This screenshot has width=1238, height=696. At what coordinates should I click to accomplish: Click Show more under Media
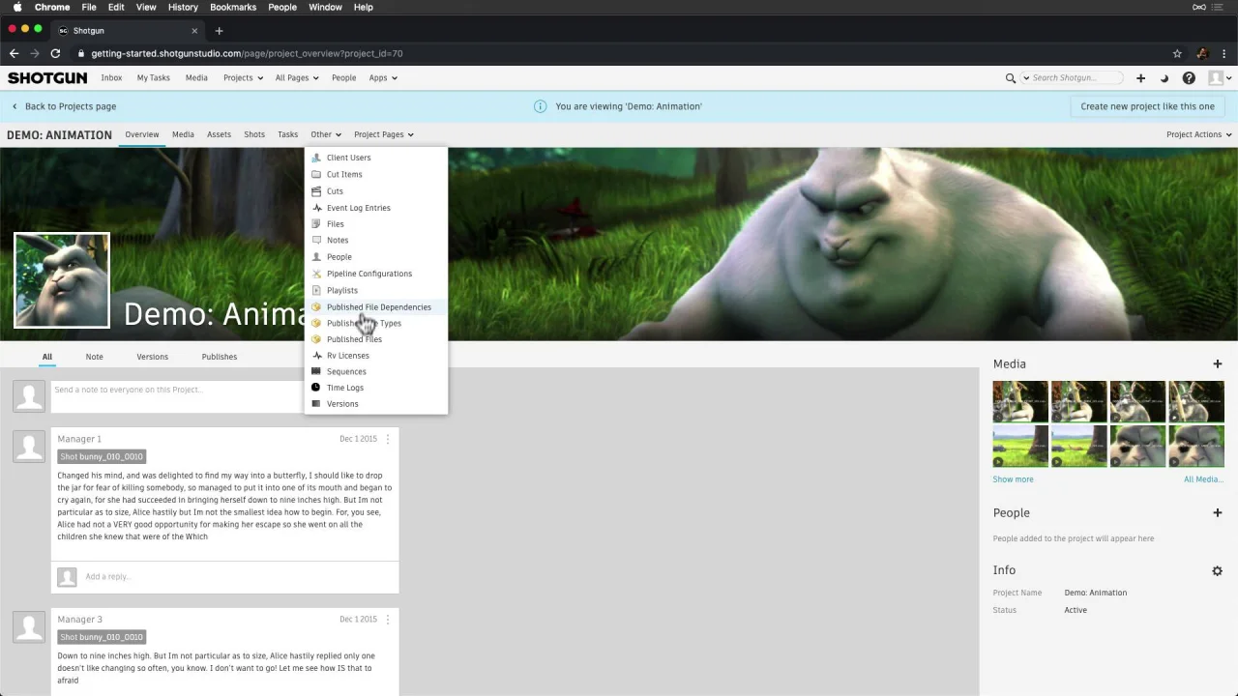(1013, 479)
